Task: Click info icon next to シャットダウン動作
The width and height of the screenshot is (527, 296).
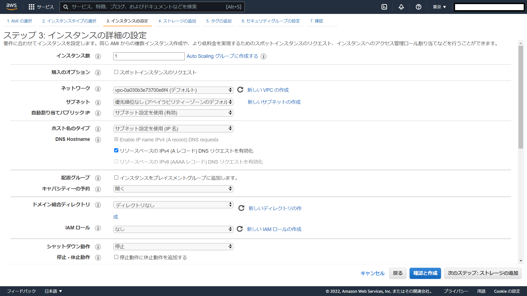Action: (98, 247)
